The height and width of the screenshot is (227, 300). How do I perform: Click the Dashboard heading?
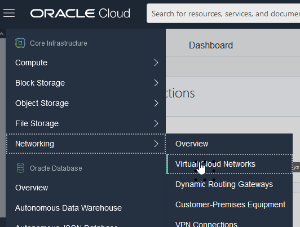click(x=211, y=45)
